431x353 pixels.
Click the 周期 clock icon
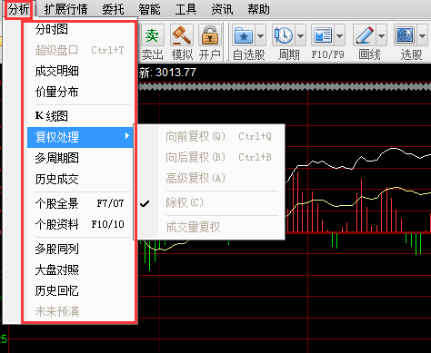[284, 35]
